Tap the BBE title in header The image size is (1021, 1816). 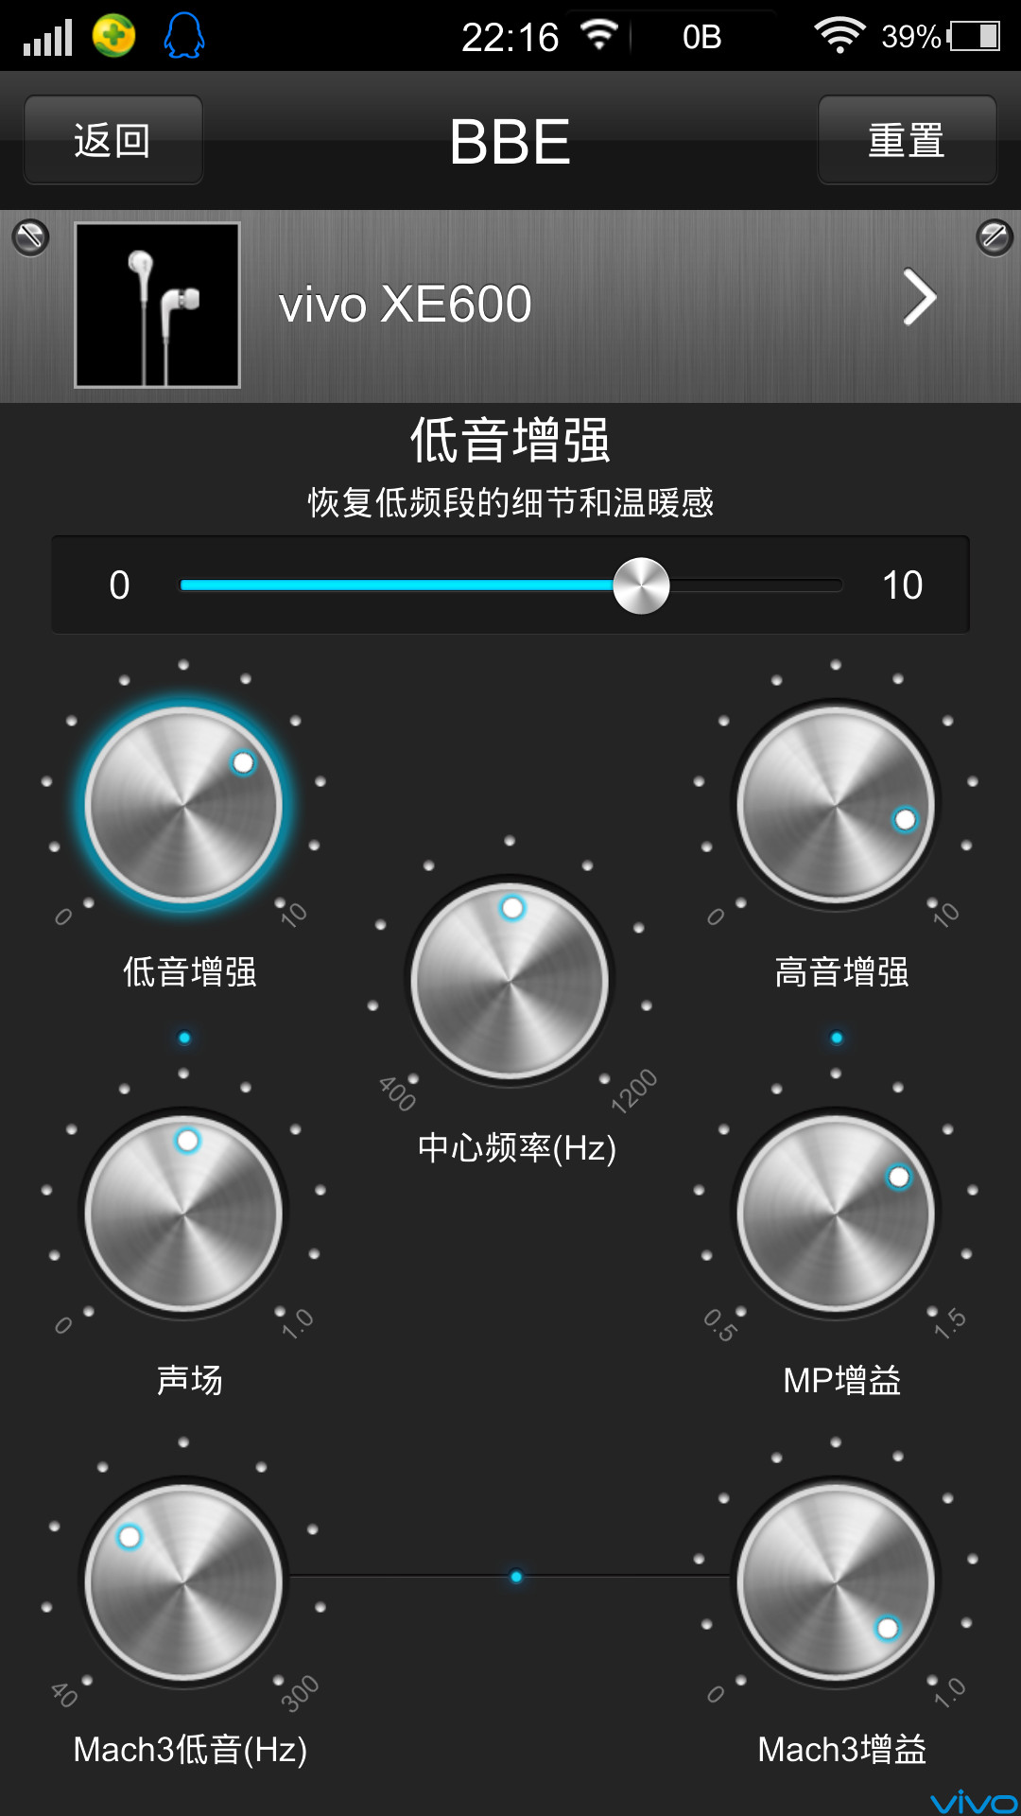[x=510, y=142]
